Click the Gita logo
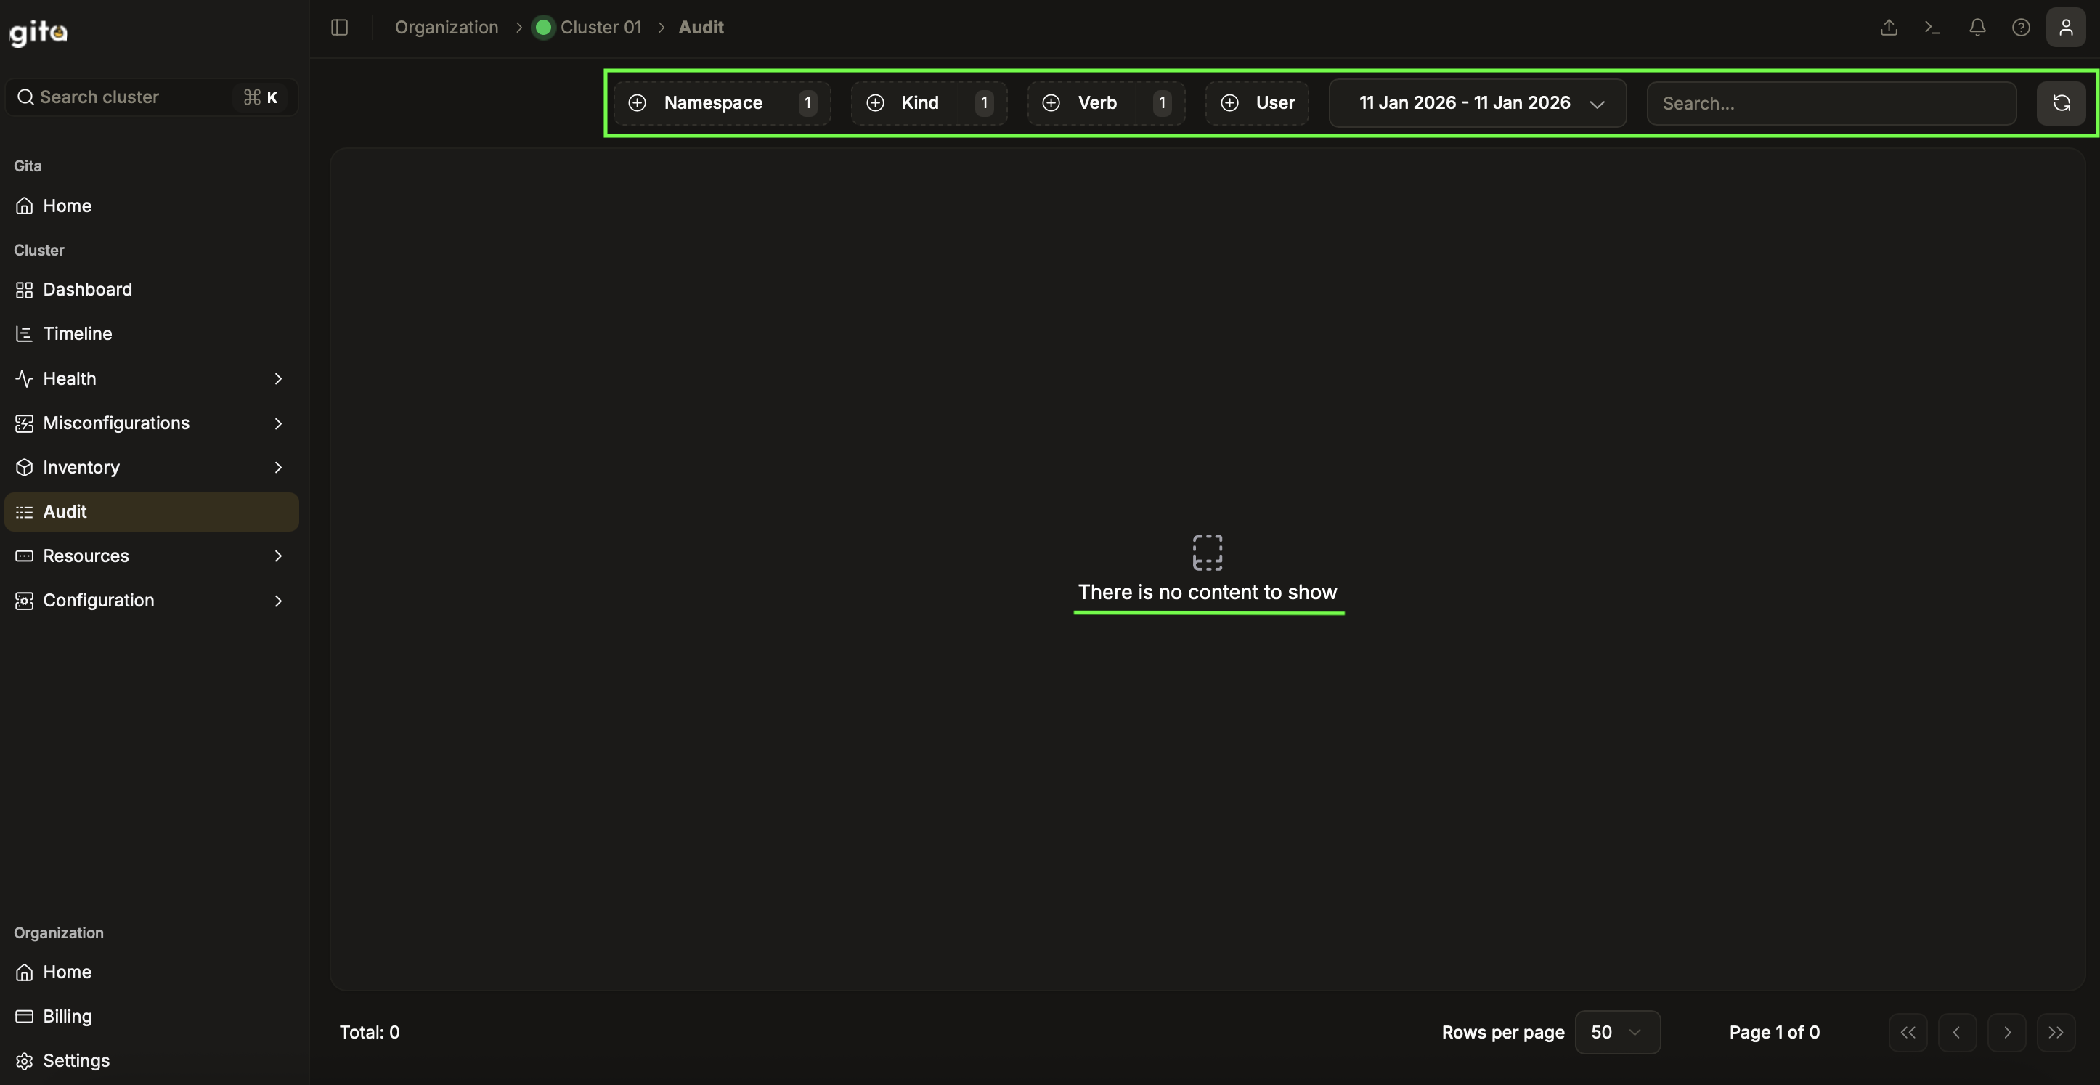 tap(38, 33)
